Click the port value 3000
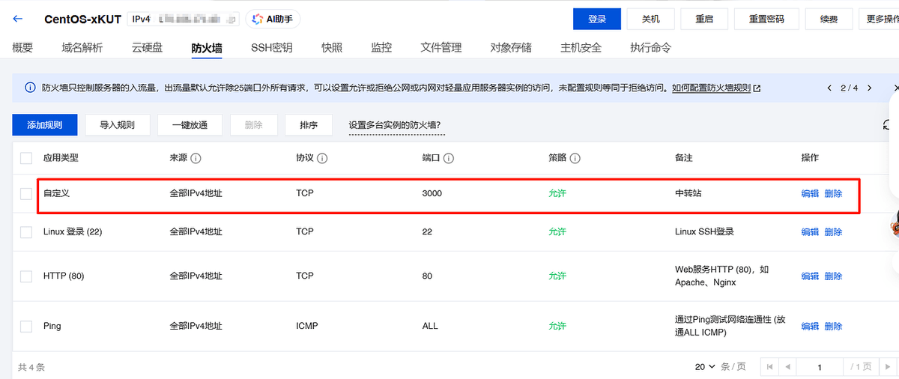This screenshot has height=379, width=899. tap(432, 193)
